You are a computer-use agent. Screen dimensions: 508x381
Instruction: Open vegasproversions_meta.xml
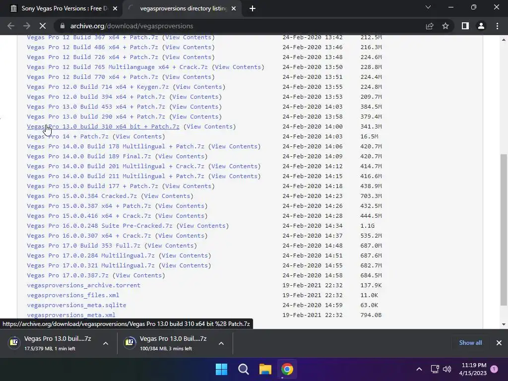(71, 315)
